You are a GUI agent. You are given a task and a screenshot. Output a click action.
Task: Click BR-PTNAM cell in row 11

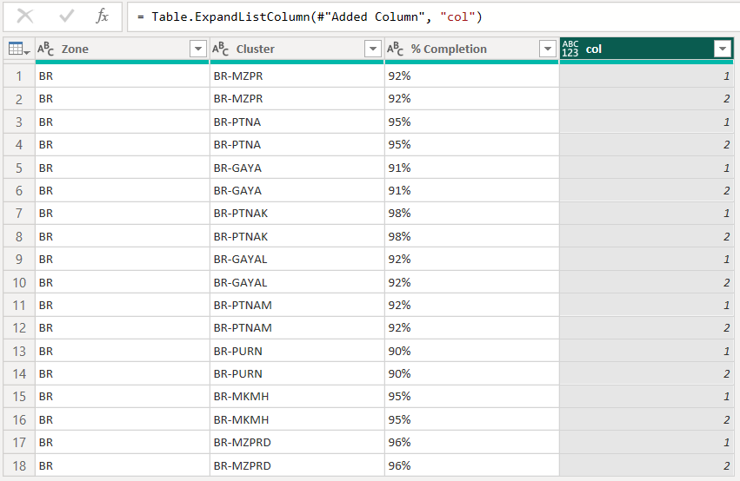point(297,306)
